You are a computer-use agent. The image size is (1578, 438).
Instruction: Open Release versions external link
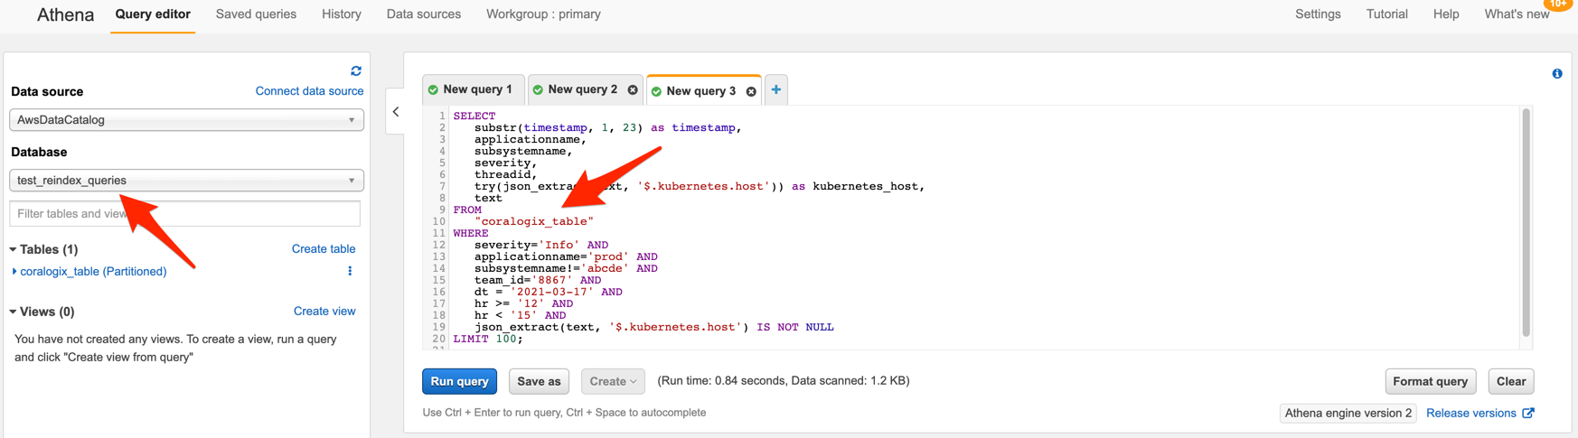pyautogui.click(x=1479, y=413)
